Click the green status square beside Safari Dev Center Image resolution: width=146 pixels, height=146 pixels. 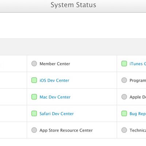click(34, 114)
